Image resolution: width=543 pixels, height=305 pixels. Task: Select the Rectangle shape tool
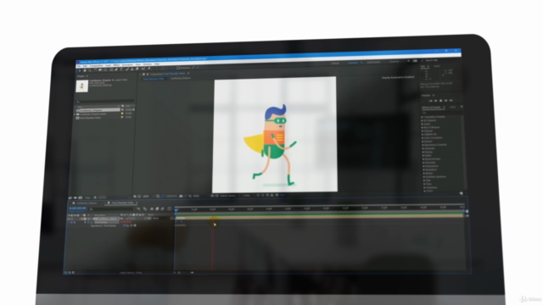pyautogui.click(x=111, y=69)
